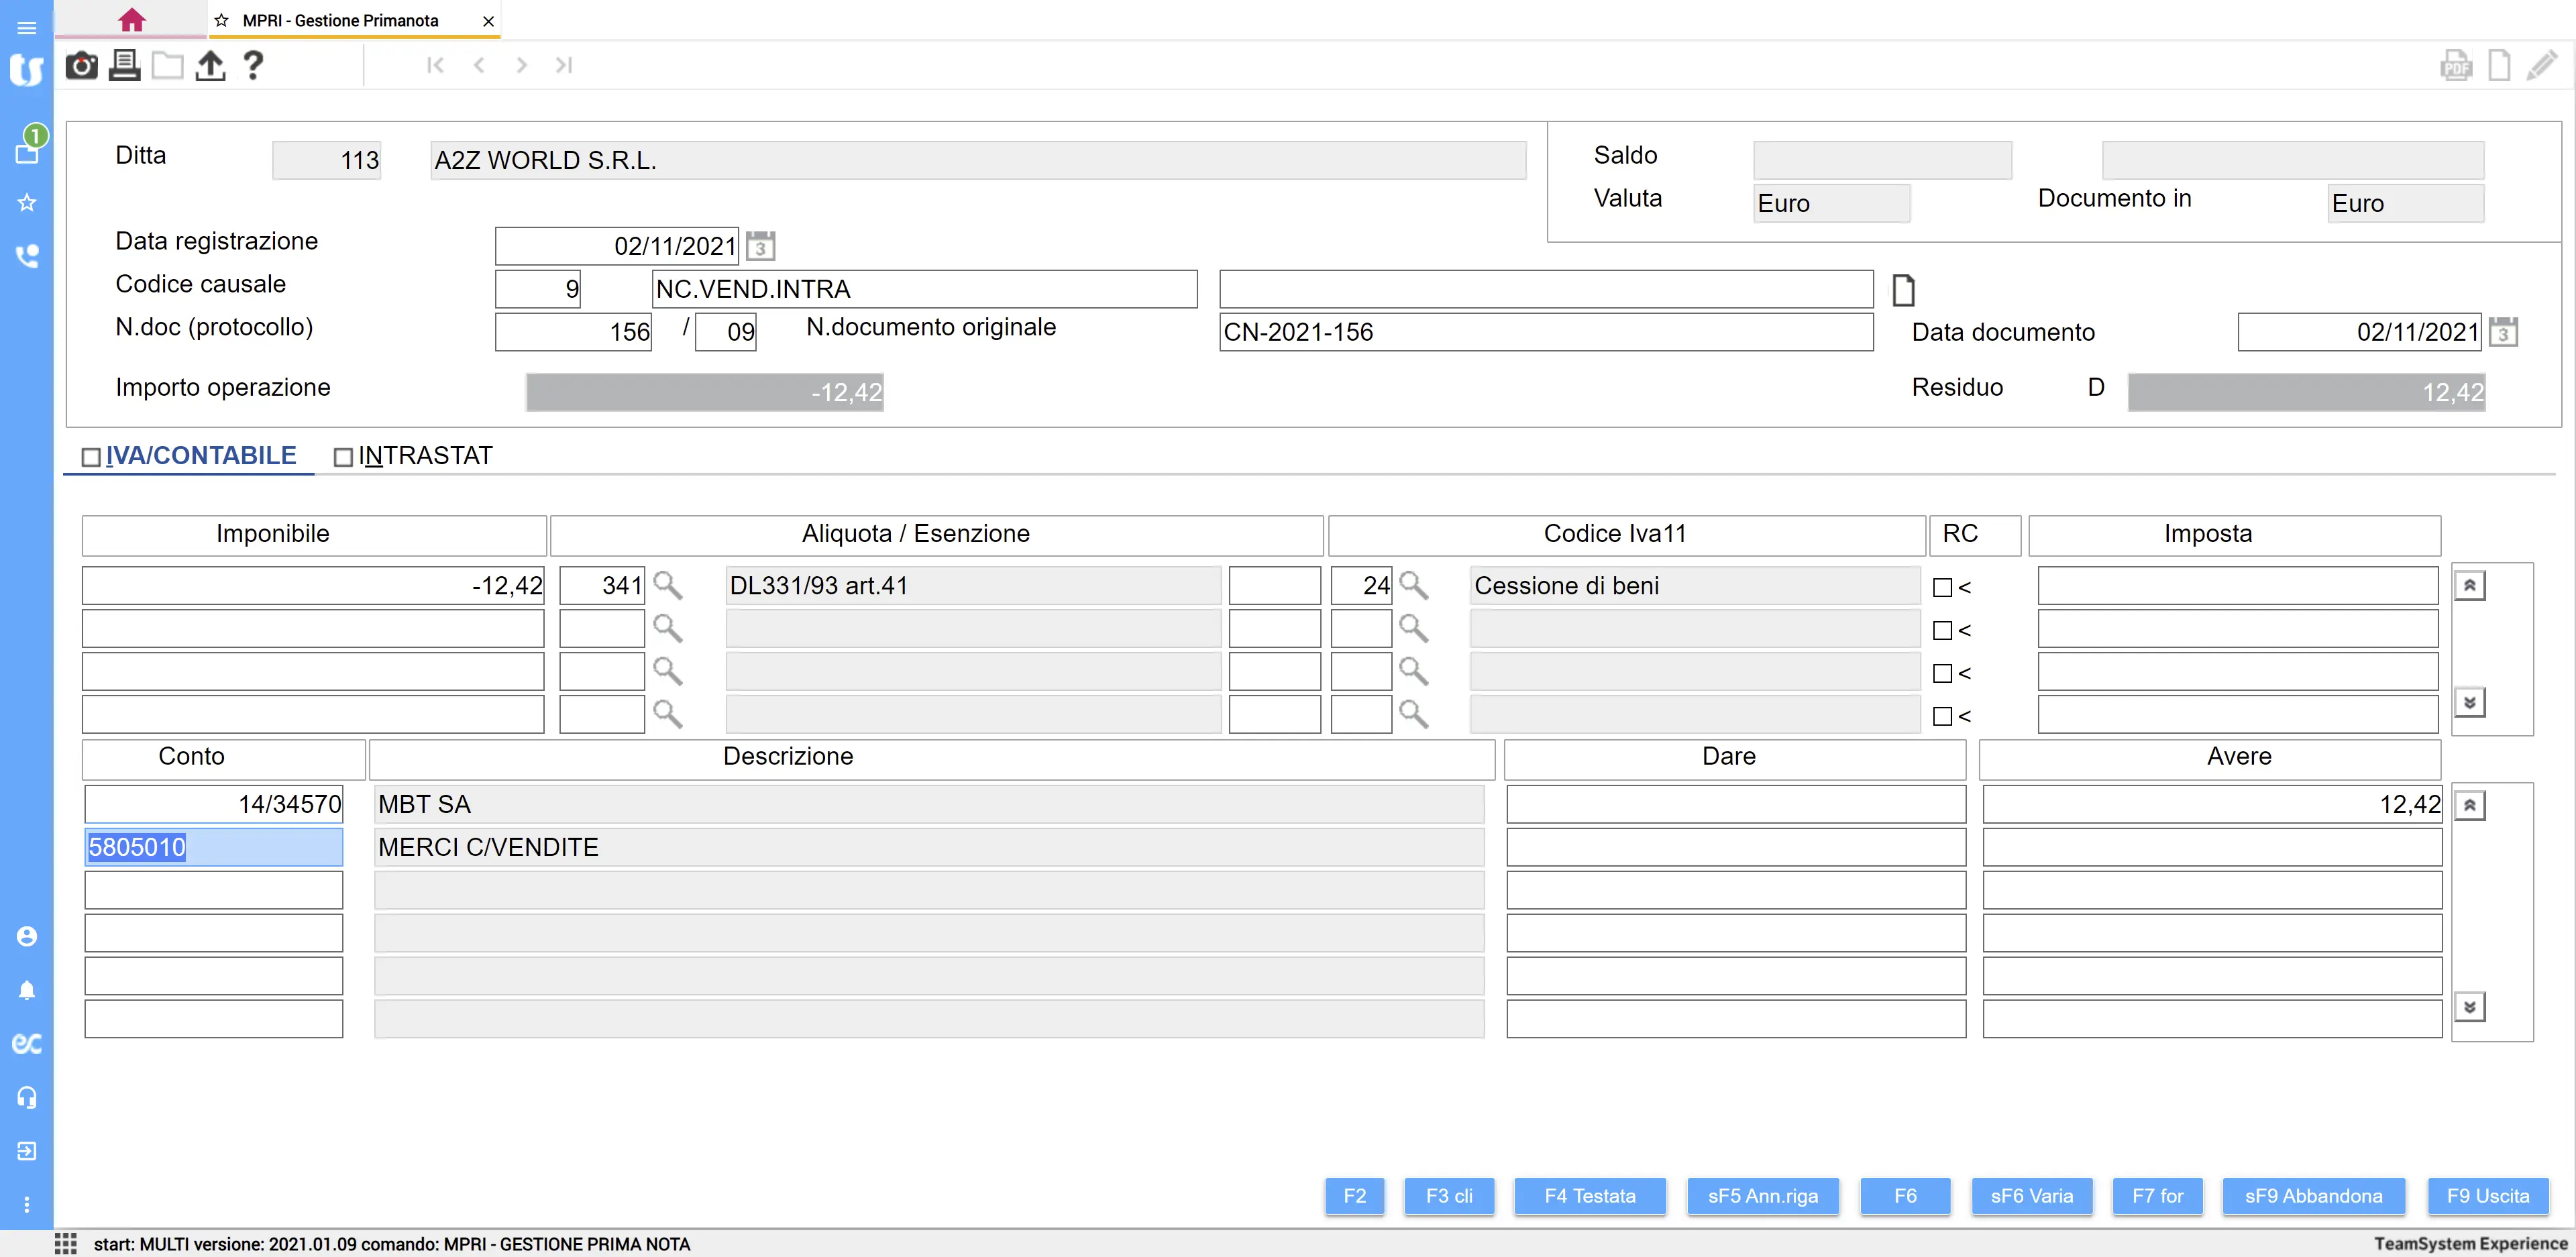Open calendar picker for Data registrazione
This screenshot has width=2576, height=1257.
click(x=761, y=246)
